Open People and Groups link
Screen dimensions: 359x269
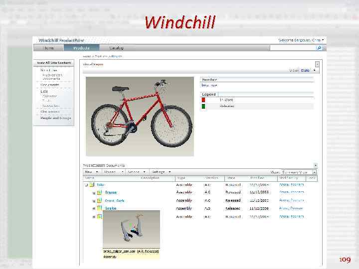click(55, 118)
